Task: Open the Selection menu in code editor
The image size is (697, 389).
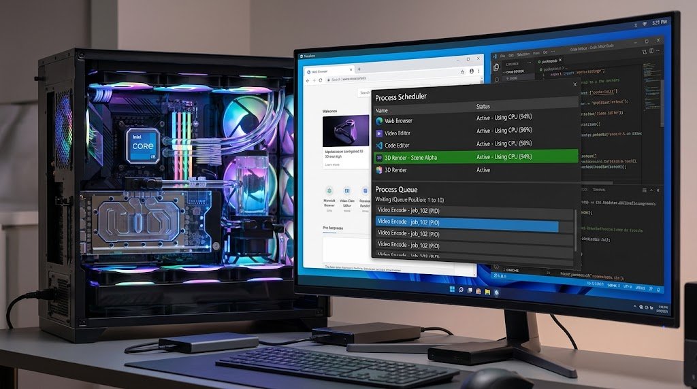Action: point(523,54)
